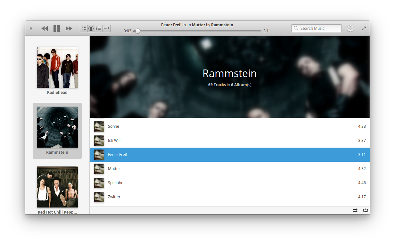This screenshot has height=244, width=395.
Task: Select the highlighted track Feuer Frei!
Action: coord(230,155)
